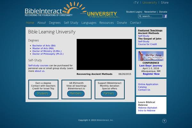The height and width of the screenshot is (128, 192).
Task: Click the Students button
Action: click(43, 93)
